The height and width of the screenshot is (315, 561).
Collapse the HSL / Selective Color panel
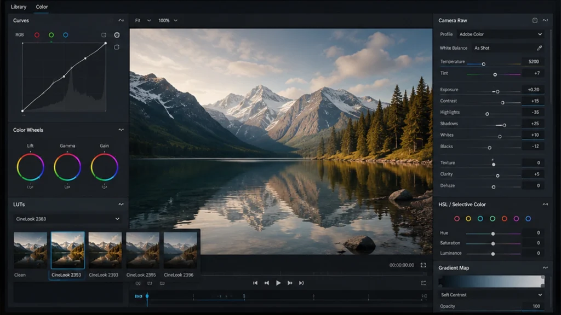[545, 205]
